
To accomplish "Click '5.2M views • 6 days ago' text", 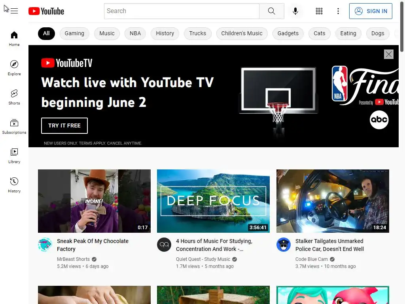I will point(83,266).
